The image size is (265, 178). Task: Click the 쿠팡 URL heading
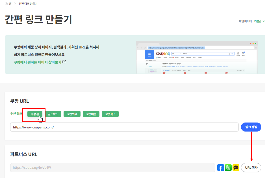coord(19,101)
